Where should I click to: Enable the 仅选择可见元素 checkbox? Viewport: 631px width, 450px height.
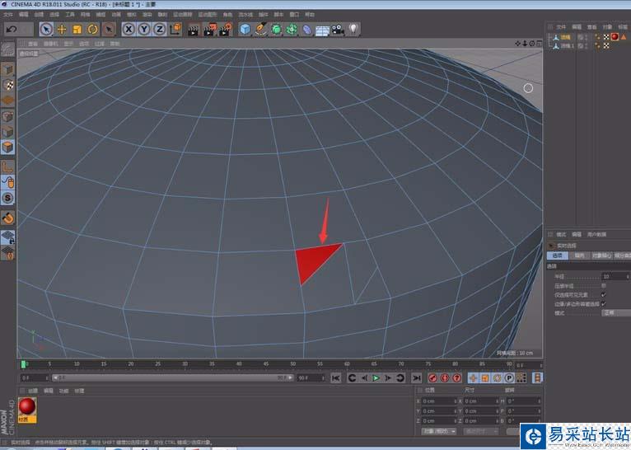(x=604, y=294)
